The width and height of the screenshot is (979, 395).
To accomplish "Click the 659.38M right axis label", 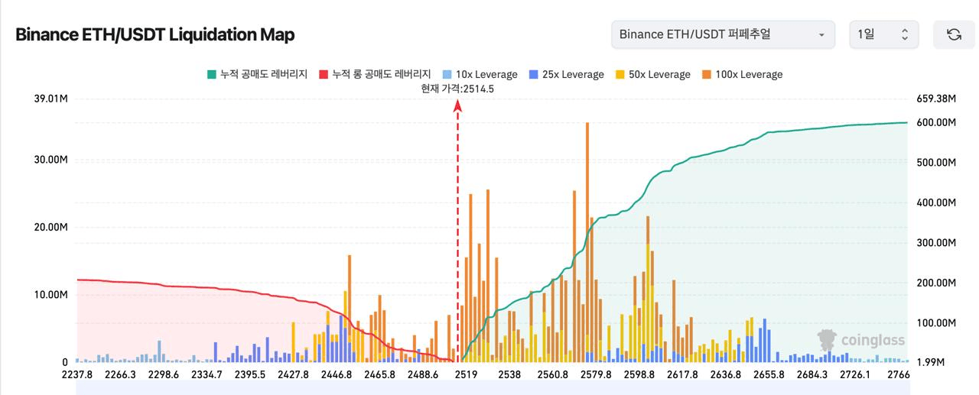I will tap(936, 99).
